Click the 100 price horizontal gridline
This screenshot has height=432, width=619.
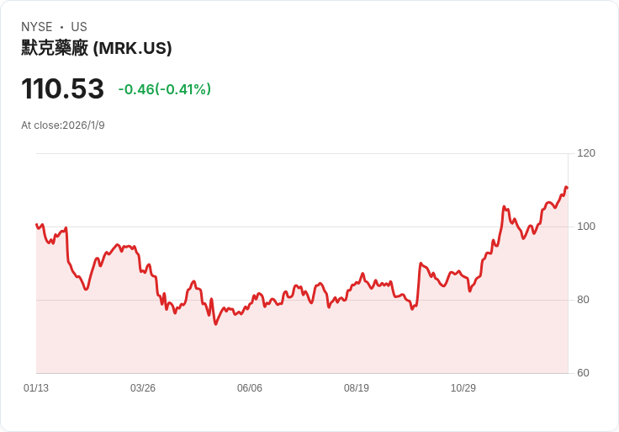[302, 227]
